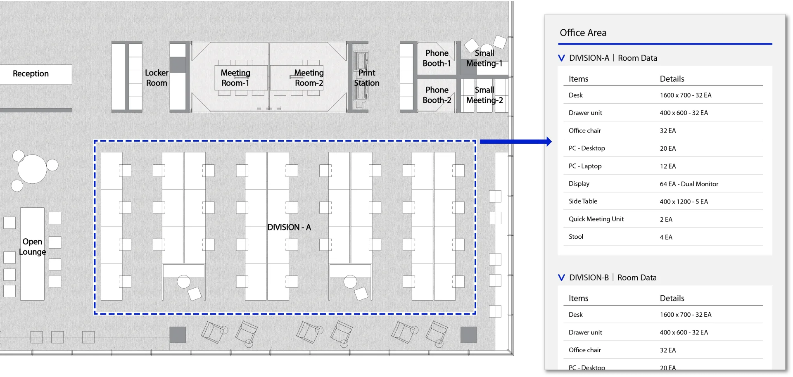Image resolution: width=793 pixels, height=377 pixels.
Task: Select the Office chair row in DIVISION-A
Action: point(663,130)
